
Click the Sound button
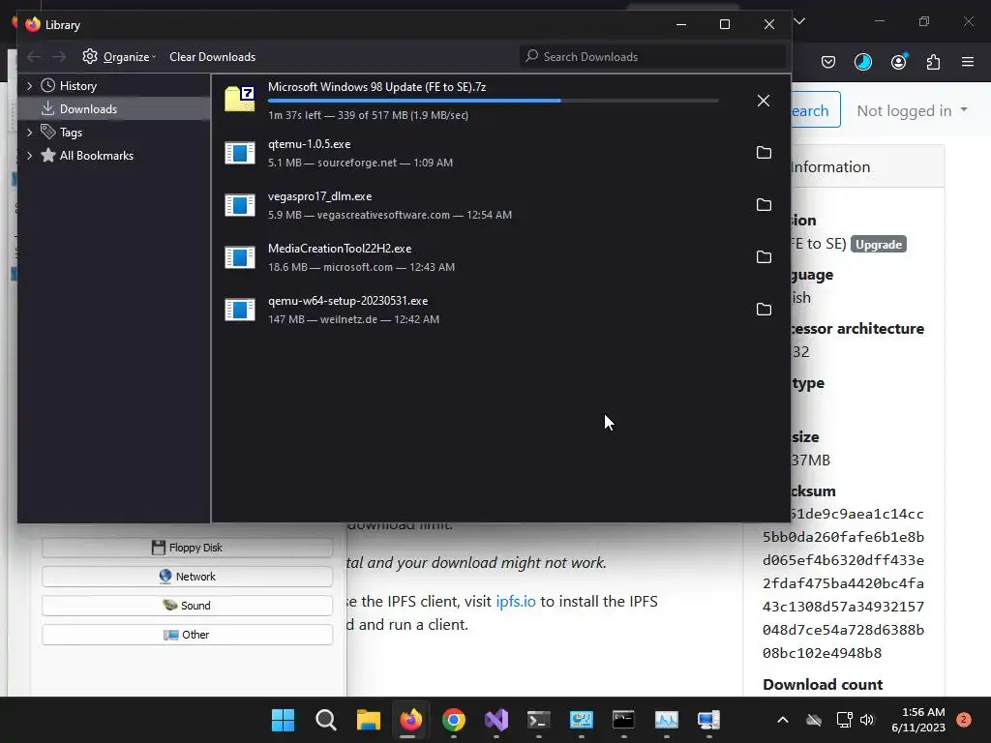[187, 606]
